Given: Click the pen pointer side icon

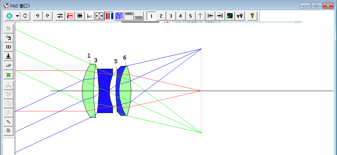Looking at the screenshot, I should coord(8,122).
